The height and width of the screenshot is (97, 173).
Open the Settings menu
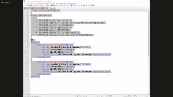52,4
